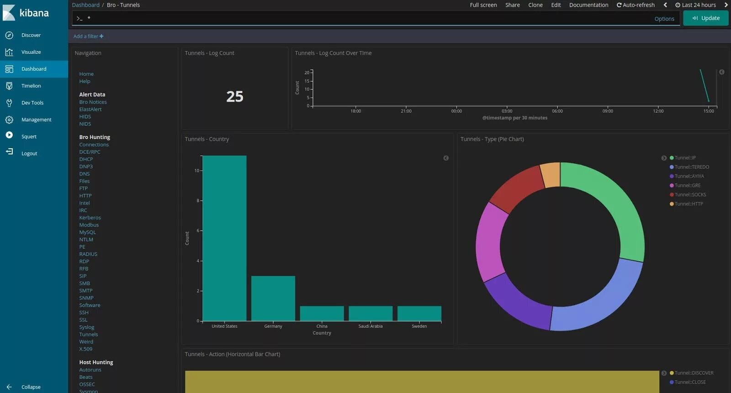Open Full screen mode
The height and width of the screenshot is (393, 731).
click(x=483, y=5)
